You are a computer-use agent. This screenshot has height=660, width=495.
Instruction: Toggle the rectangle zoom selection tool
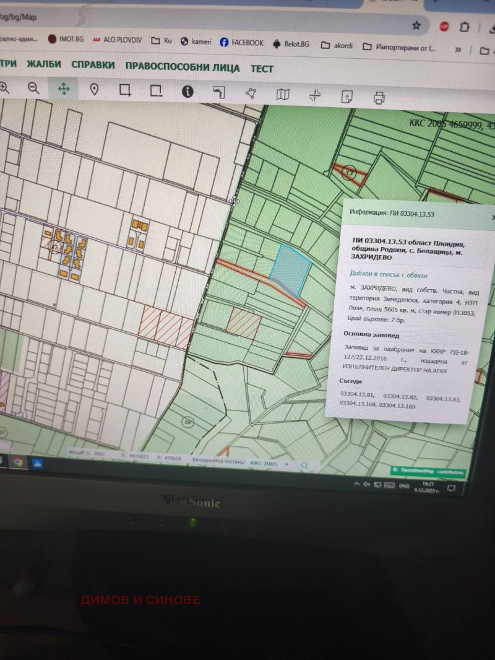[x=126, y=90]
